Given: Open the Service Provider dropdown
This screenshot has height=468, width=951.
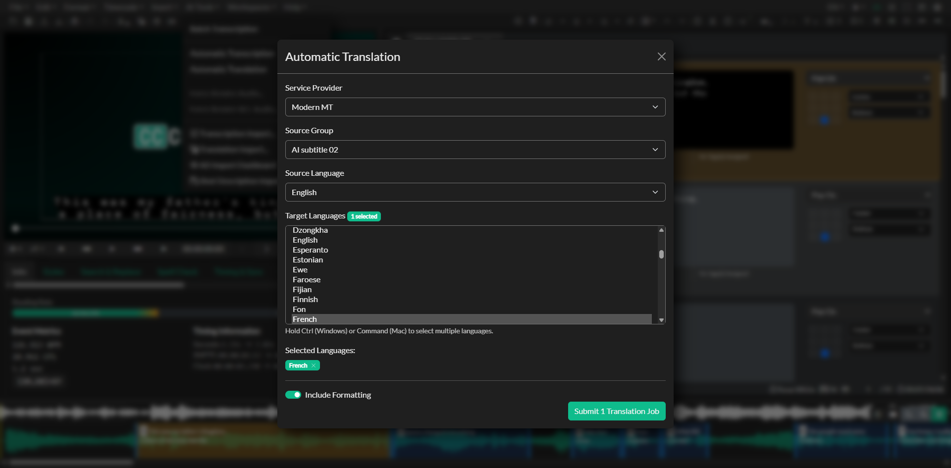Looking at the screenshot, I should [475, 107].
